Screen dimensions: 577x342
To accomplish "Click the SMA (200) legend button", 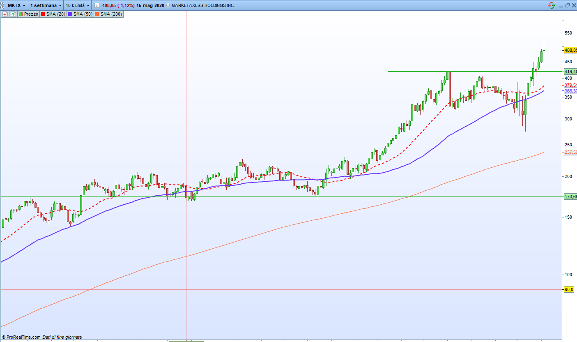I will 108,14.
